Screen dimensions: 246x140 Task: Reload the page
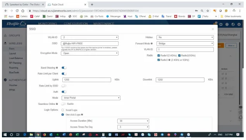pos(17,11)
